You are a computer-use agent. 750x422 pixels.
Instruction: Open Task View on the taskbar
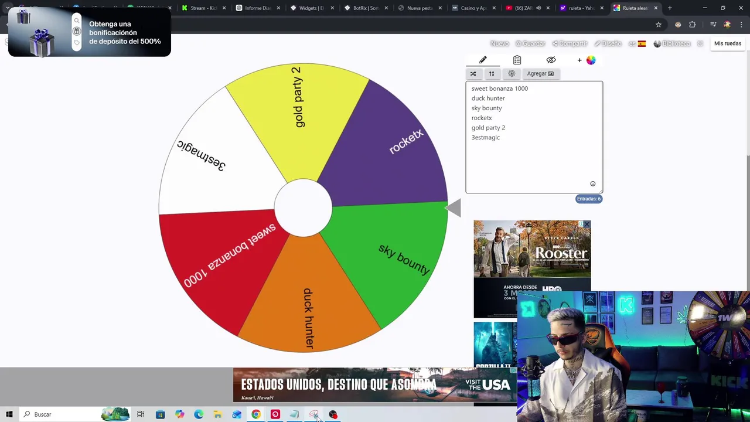(x=141, y=414)
